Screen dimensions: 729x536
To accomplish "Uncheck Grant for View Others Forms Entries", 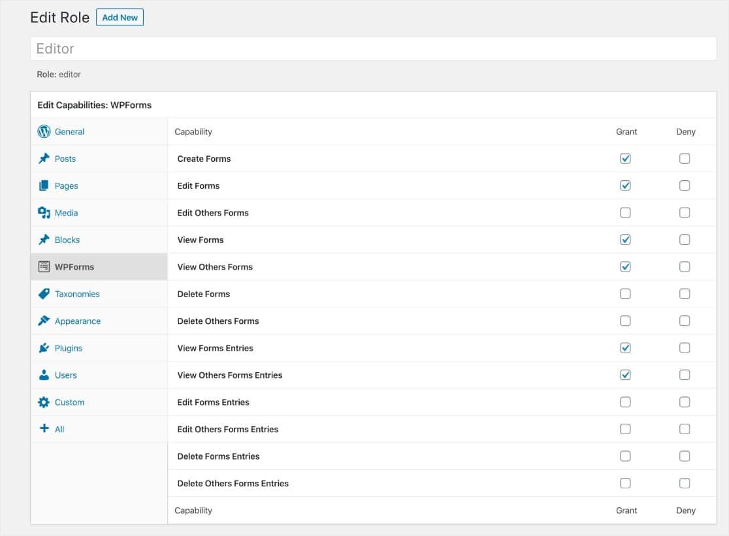I will pos(625,375).
